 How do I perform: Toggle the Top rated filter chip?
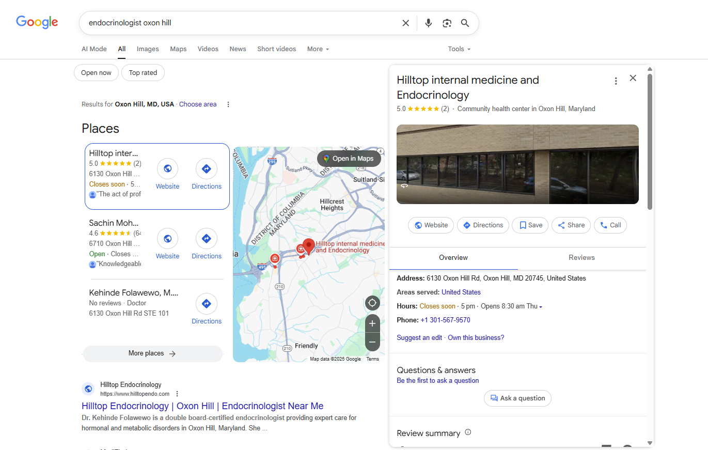143,73
